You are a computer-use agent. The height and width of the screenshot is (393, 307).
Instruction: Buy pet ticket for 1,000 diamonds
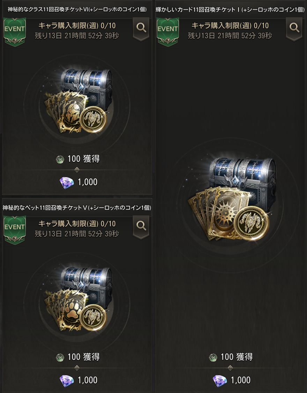tap(78, 380)
